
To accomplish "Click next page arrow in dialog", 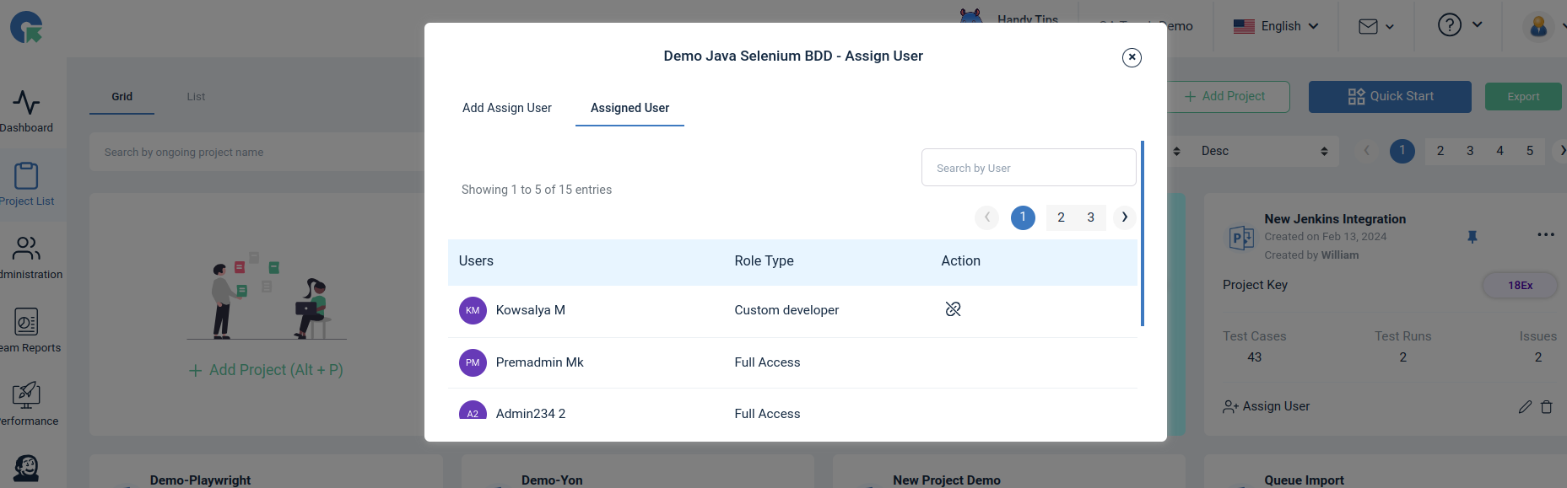I will click(1124, 217).
